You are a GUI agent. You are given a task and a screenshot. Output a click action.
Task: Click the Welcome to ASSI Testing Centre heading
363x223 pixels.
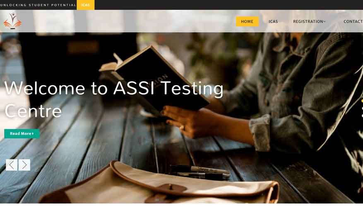(114, 100)
